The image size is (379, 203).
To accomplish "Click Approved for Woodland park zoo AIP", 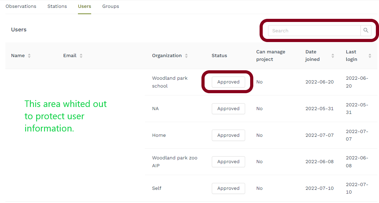I will click(228, 162).
